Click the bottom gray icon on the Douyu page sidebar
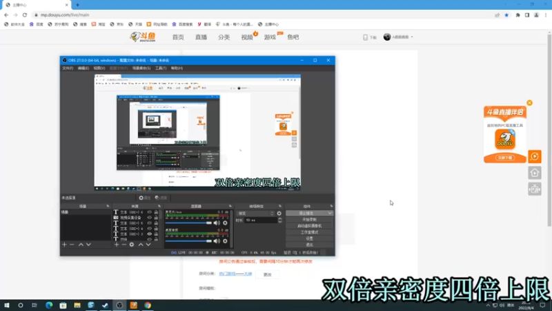The width and height of the screenshot is (552, 311). click(535, 189)
